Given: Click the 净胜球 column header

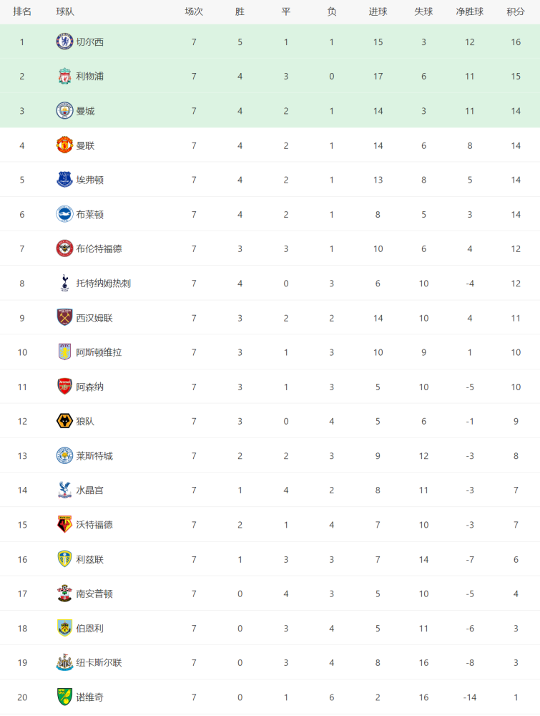Looking at the screenshot, I should (x=470, y=12).
